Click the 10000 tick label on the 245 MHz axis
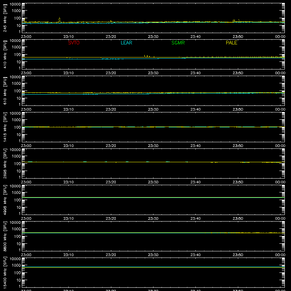291x291 pixels. pos(15,4)
